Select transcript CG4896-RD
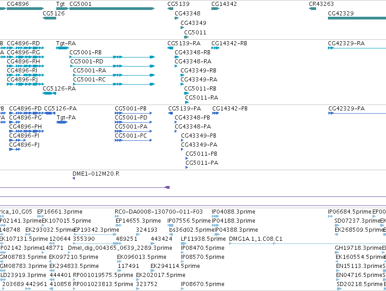This screenshot has height=291, width=386. pos(25,48)
